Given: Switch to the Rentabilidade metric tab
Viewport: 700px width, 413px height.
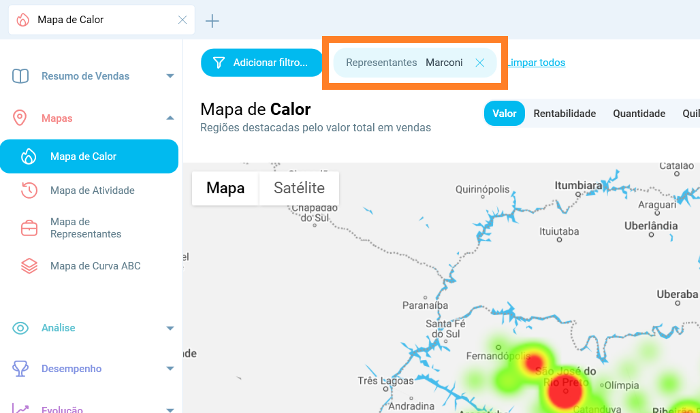Looking at the screenshot, I should pos(564,113).
